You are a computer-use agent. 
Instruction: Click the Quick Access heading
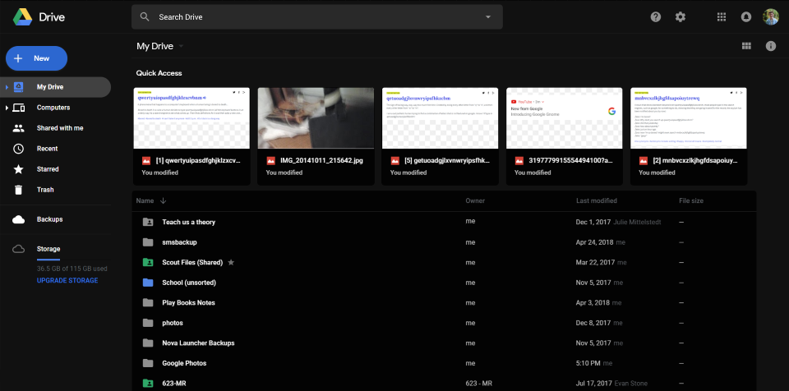click(x=159, y=73)
